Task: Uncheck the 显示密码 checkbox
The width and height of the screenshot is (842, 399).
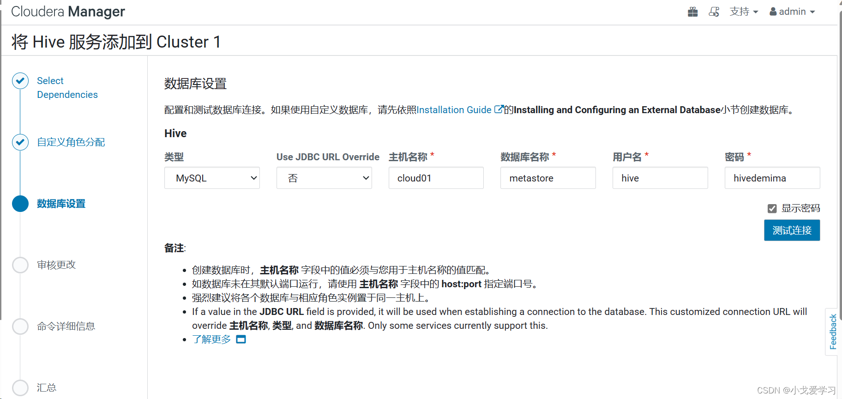Action: pos(772,209)
